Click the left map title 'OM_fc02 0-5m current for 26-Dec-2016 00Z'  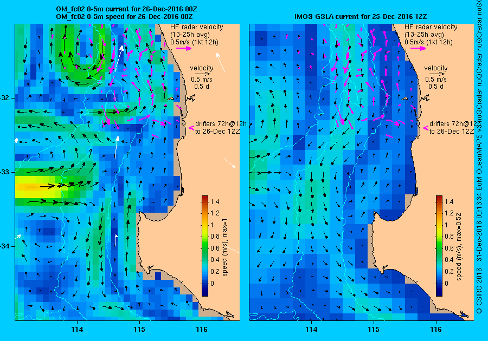tap(126, 9)
